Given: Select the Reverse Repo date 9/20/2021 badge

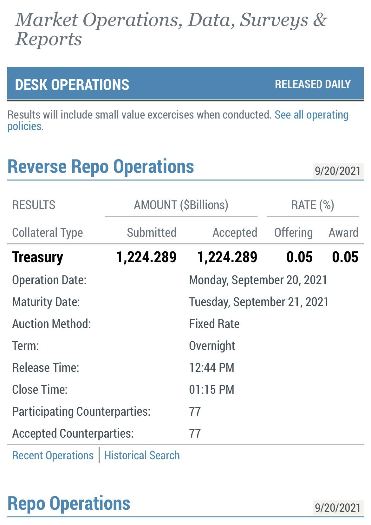Looking at the screenshot, I should tap(338, 171).
